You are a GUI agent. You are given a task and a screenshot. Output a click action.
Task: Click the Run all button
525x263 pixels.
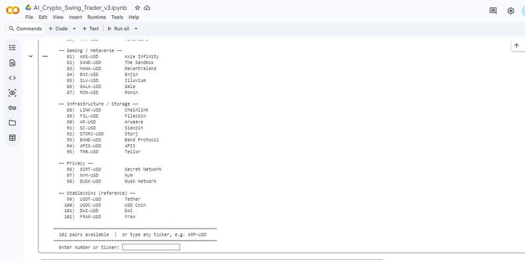click(118, 29)
